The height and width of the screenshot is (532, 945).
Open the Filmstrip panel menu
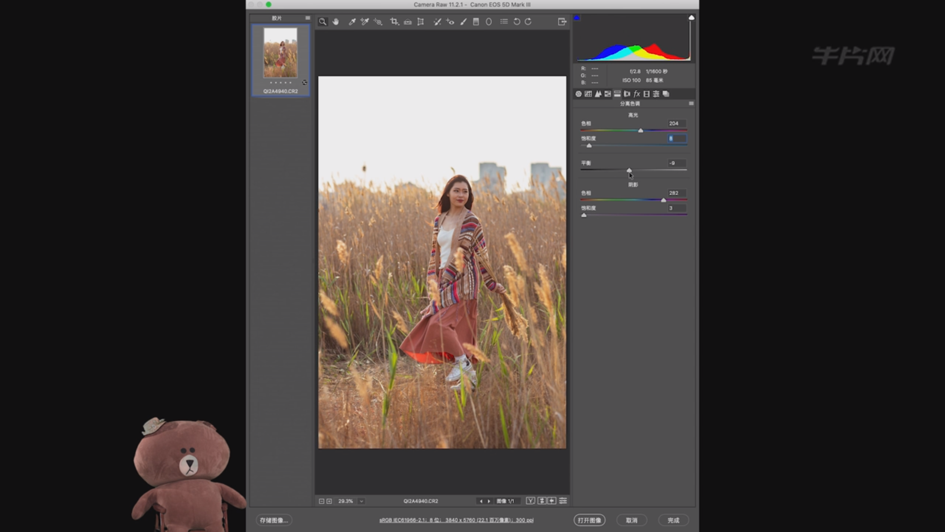[x=308, y=18]
